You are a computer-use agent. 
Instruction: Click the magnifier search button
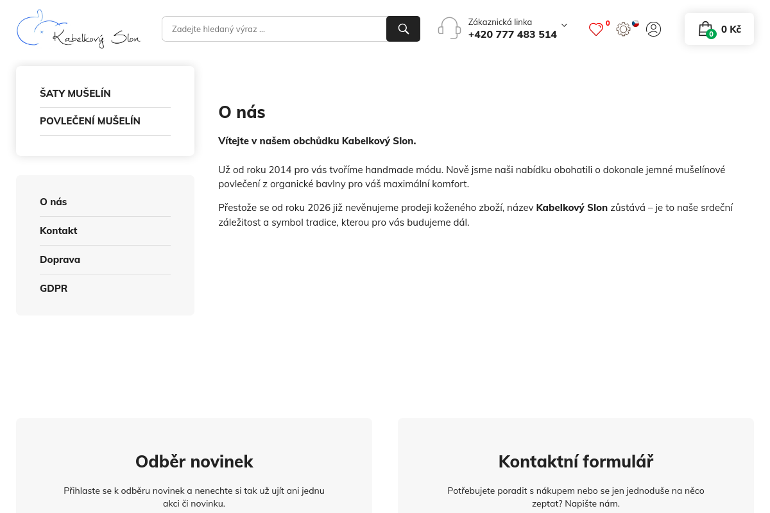coord(403,29)
